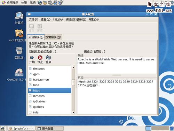Toggle the haldaemon service checkbox
Screen dimensions: 174x131
(x=30, y=79)
